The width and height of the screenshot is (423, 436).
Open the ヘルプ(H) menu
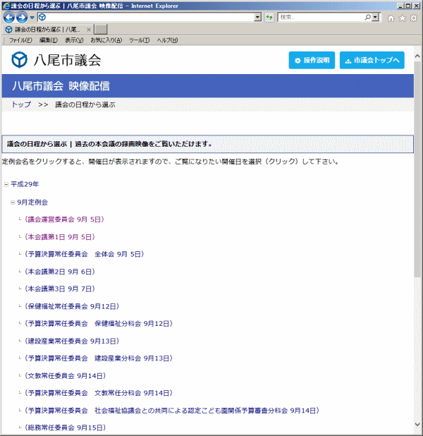point(167,40)
